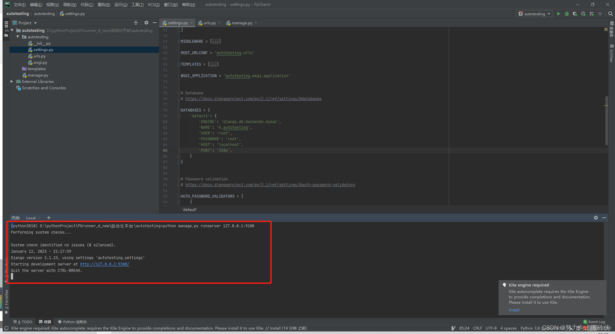Open the 工具(T) menu
Image resolution: width=615 pixels, height=334 pixels.
point(137,4)
